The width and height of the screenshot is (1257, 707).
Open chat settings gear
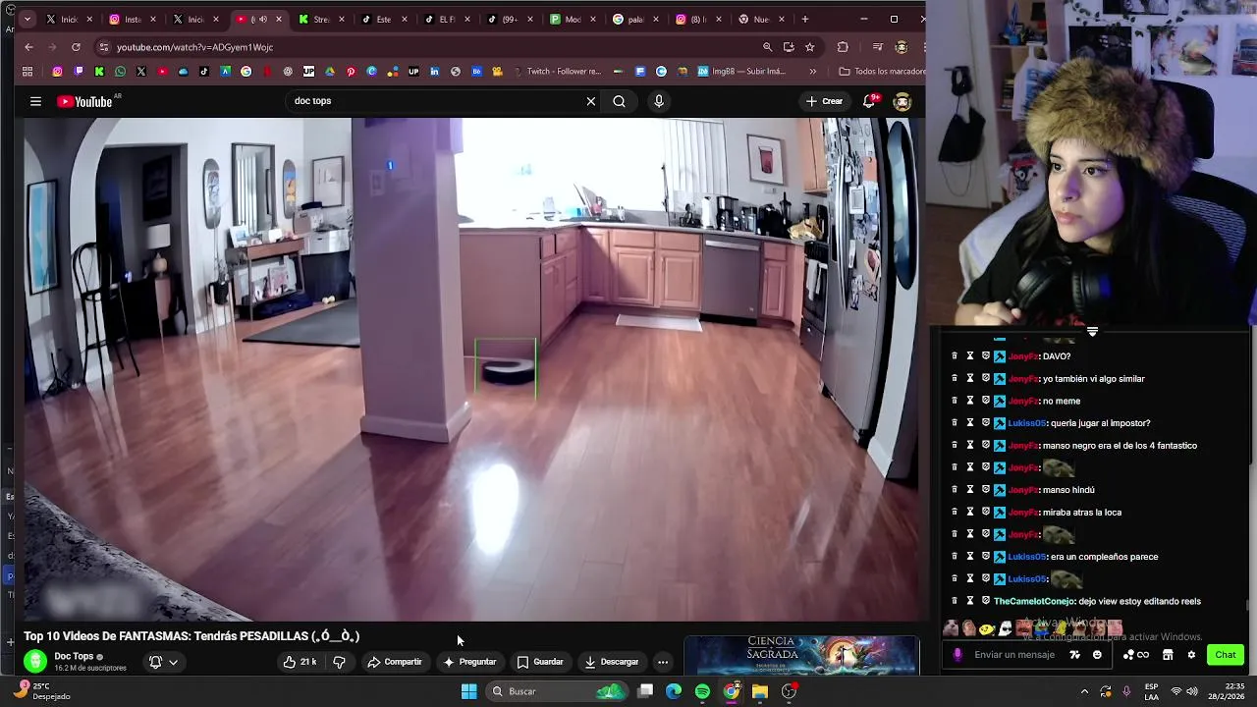[1191, 655]
